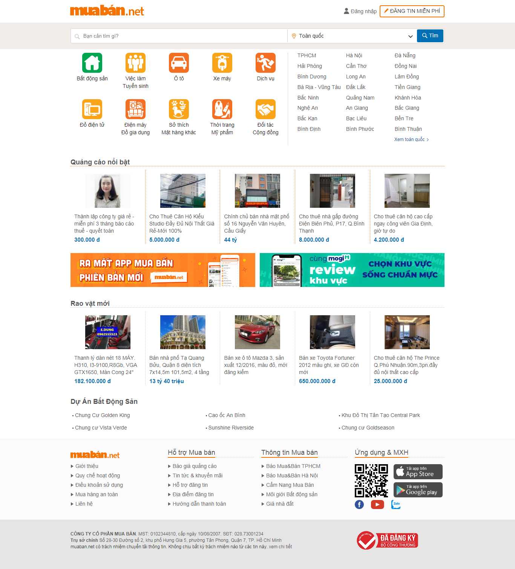Select the Dịch vụ category icon
The image size is (515, 569).
(x=265, y=63)
